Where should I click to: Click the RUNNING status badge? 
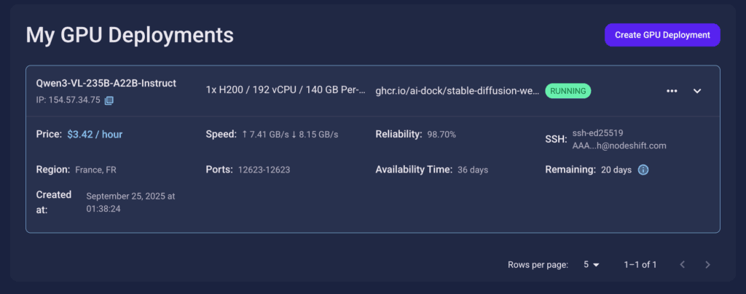click(568, 91)
